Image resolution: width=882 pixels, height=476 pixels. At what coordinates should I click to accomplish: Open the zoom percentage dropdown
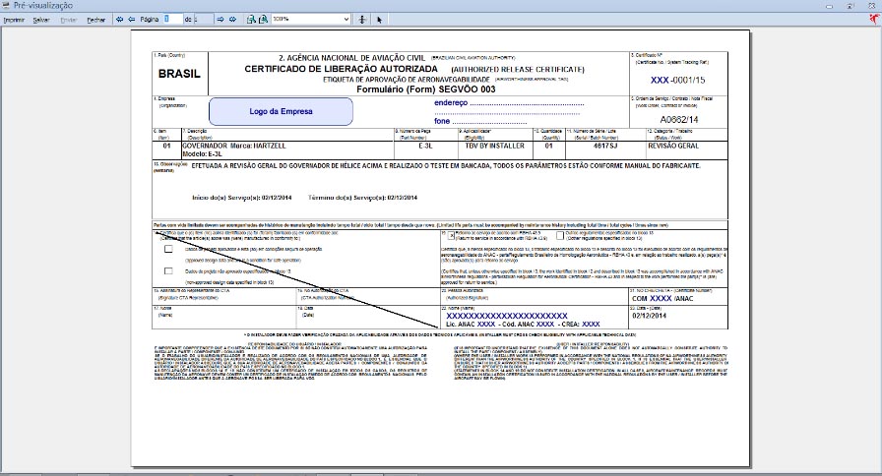[346, 19]
